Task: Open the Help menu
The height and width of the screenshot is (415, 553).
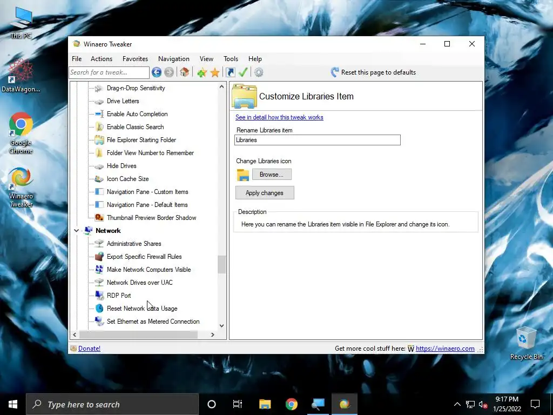Action: coord(255,59)
